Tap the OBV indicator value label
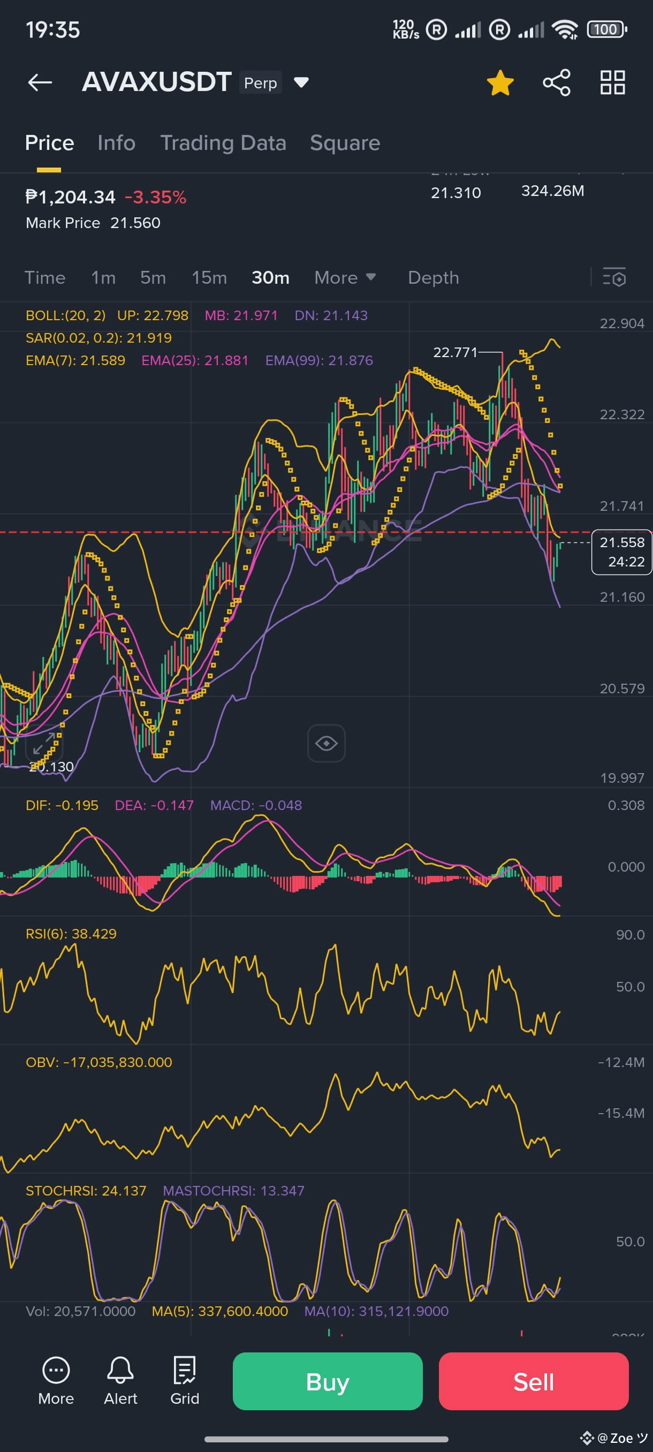This screenshot has height=1452, width=653. pos(98,1062)
